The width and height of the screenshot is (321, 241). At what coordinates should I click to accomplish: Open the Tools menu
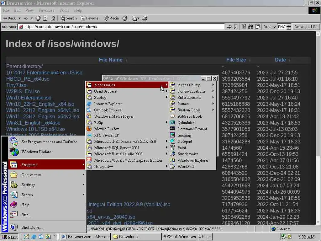[x=64, y=10]
